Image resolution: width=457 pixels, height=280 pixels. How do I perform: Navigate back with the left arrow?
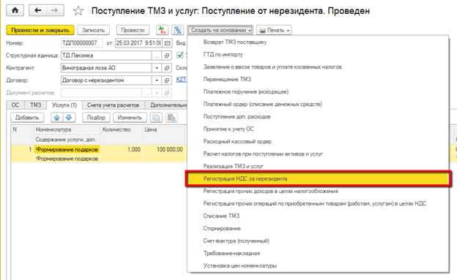pos(38,10)
